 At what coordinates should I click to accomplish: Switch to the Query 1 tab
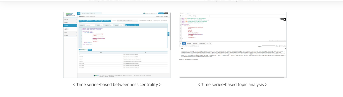(x=188, y=13)
